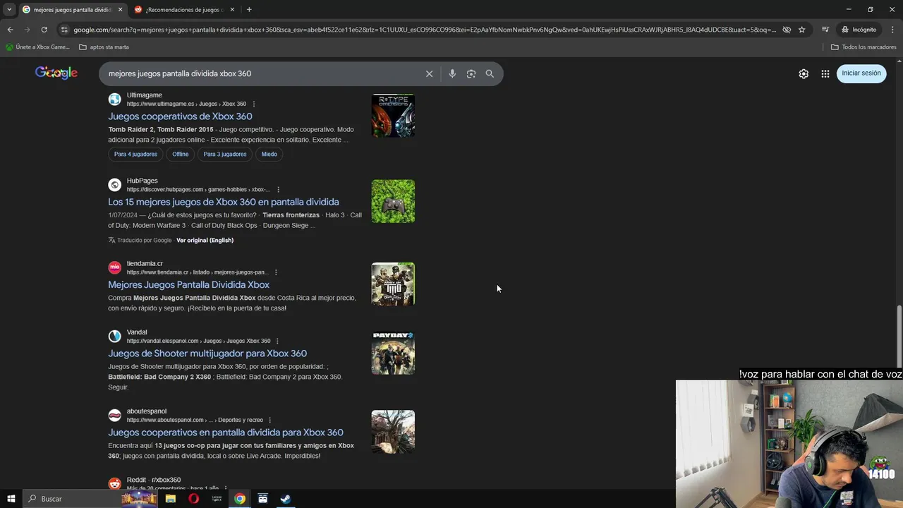
Task: Open the 'Únete a Xbox Game...' bookmark
Action: pos(37,47)
